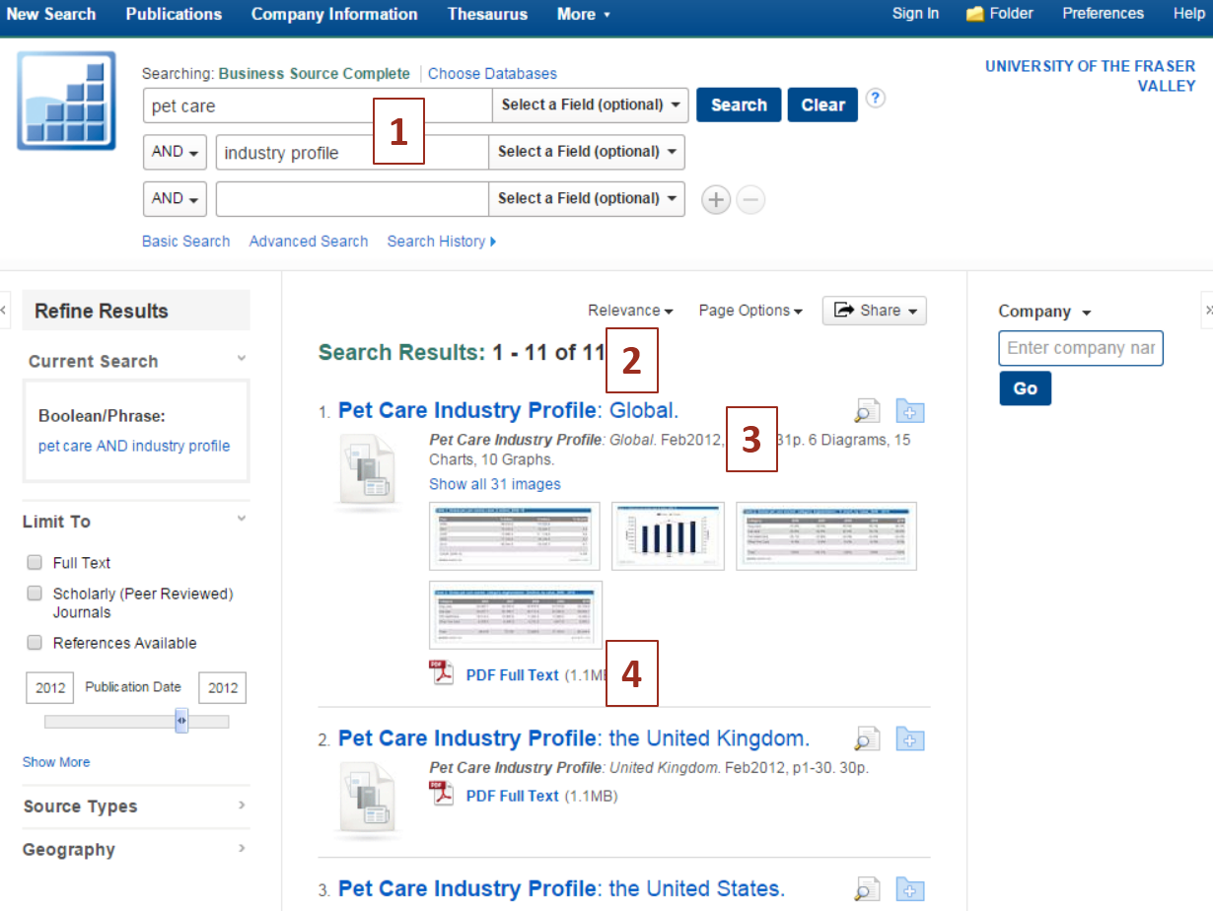Image resolution: width=1213 pixels, height=911 pixels.
Task: Click Show all 31 images
Action: point(495,484)
